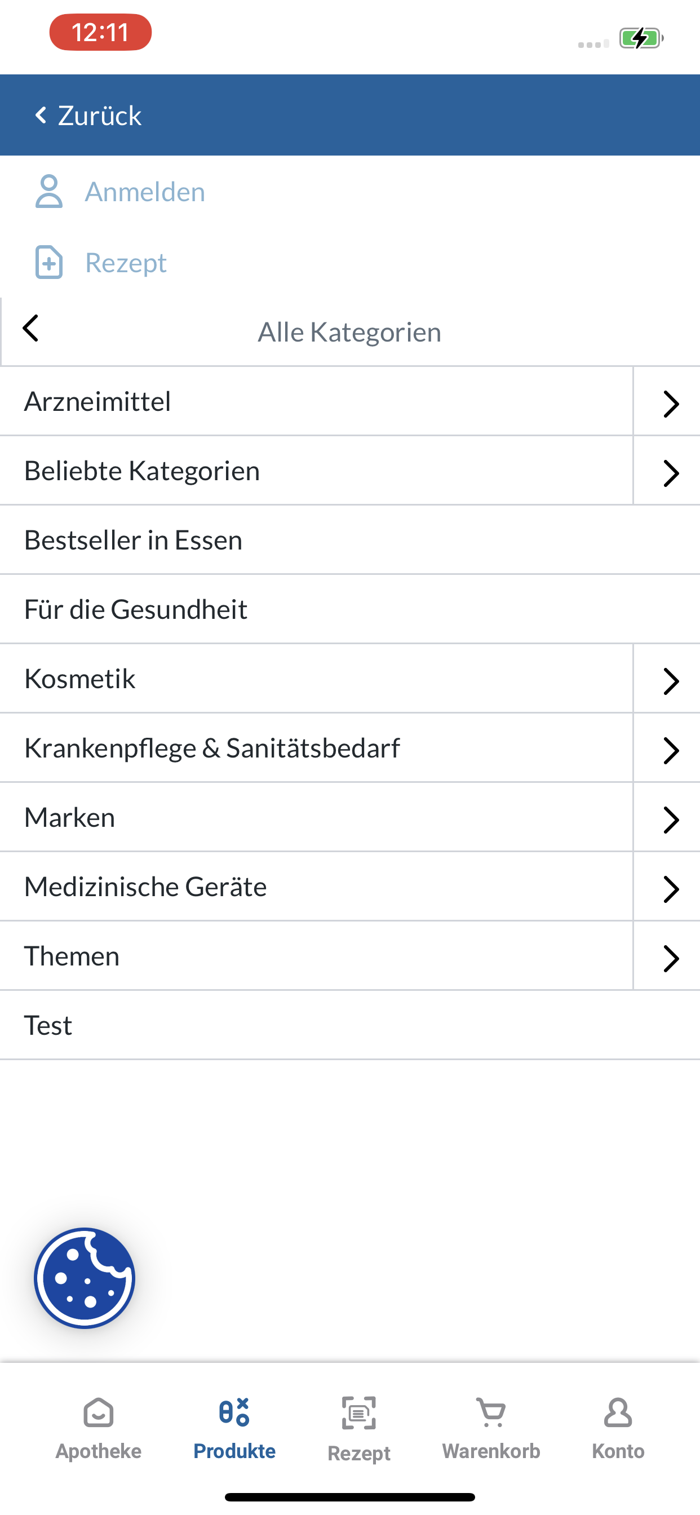The width and height of the screenshot is (700, 1515).
Task: Tap the Anmelden login link
Action: [x=145, y=192]
